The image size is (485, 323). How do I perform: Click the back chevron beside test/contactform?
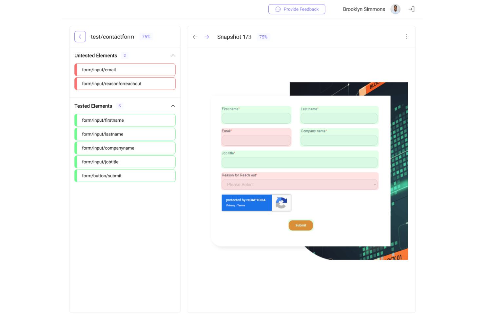point(80,37)
